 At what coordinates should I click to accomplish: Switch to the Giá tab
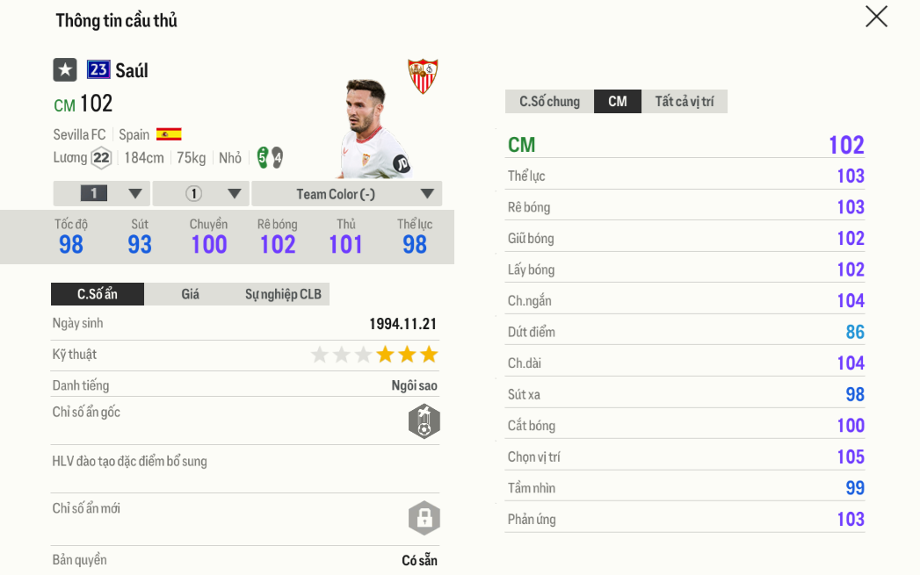[x=191, y=294]
